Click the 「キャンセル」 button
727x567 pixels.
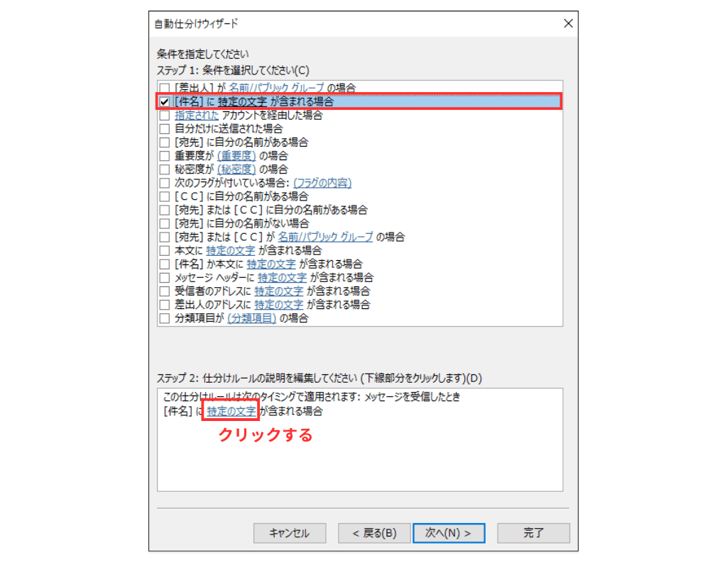(x=289, y=533)
